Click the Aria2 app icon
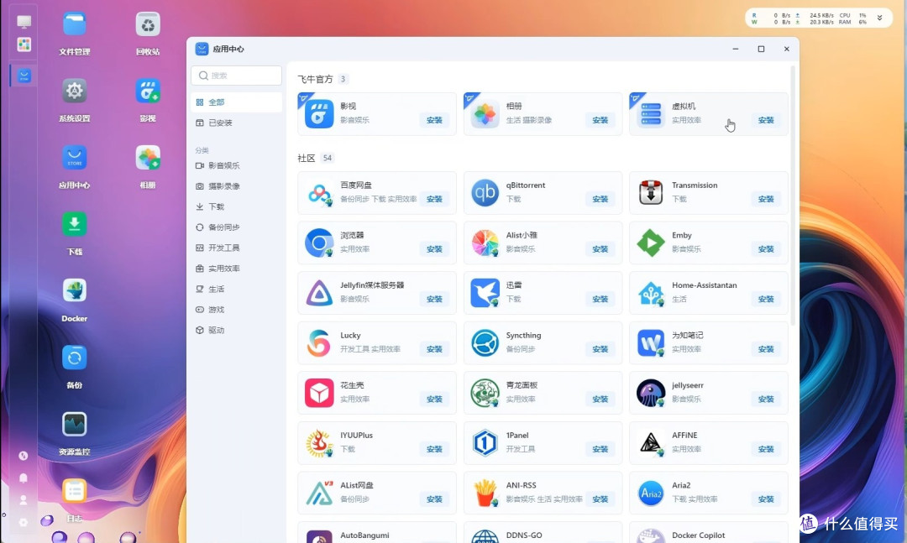This screenshot has width=907, height=543. tap(651, 493)
